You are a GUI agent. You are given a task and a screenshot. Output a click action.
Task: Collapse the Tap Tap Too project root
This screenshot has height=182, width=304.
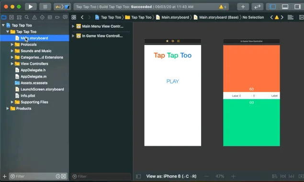(x=3, y=25)
